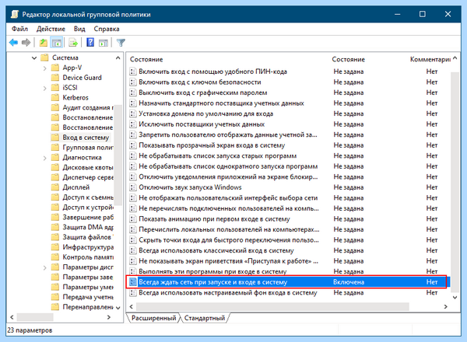Screen dimensions: 467x342
Task: Select the Kerberos folder in tree
Action: pyautogui.click(x=75, y=97)
